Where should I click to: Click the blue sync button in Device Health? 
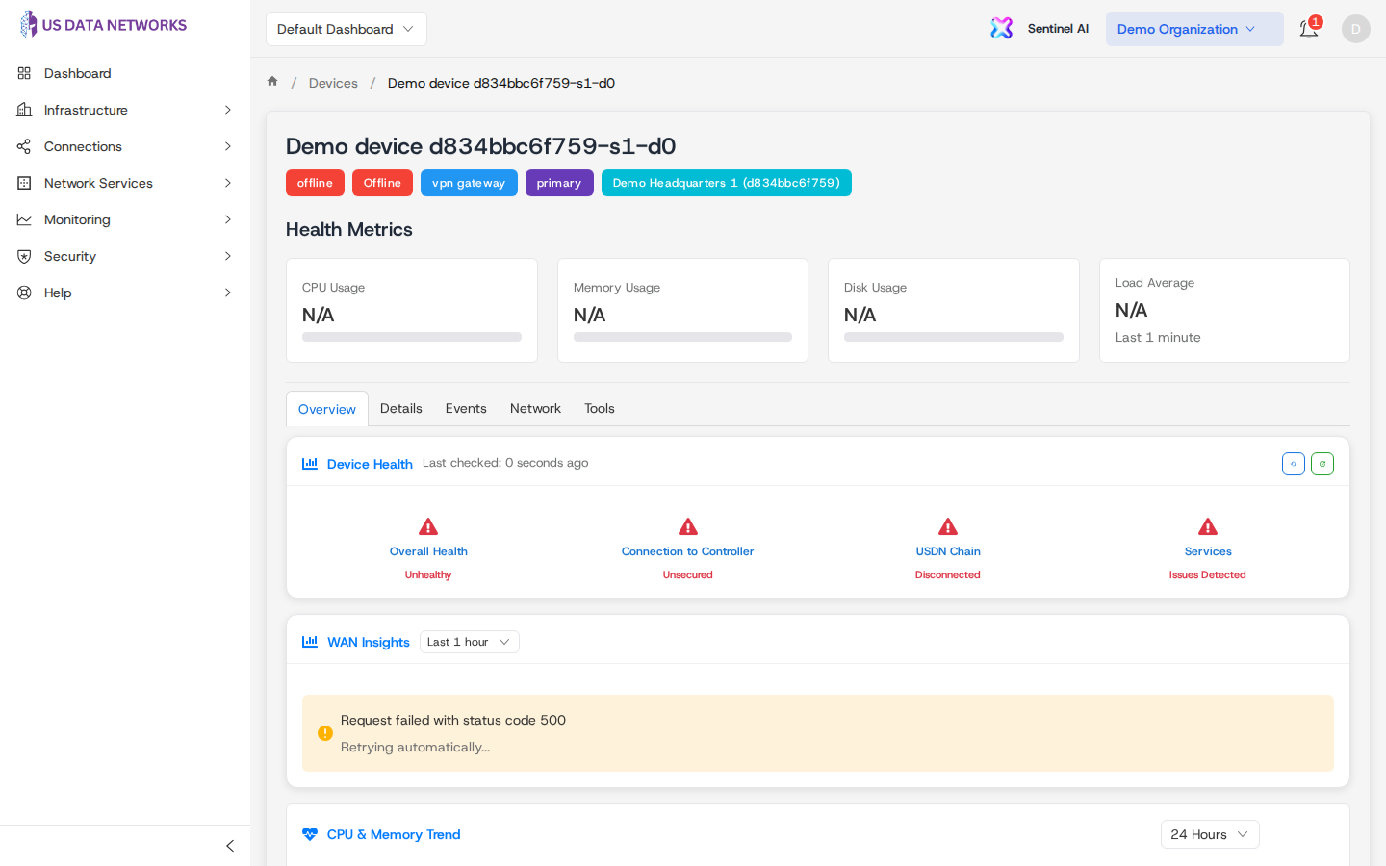[x=1294, y=464]
